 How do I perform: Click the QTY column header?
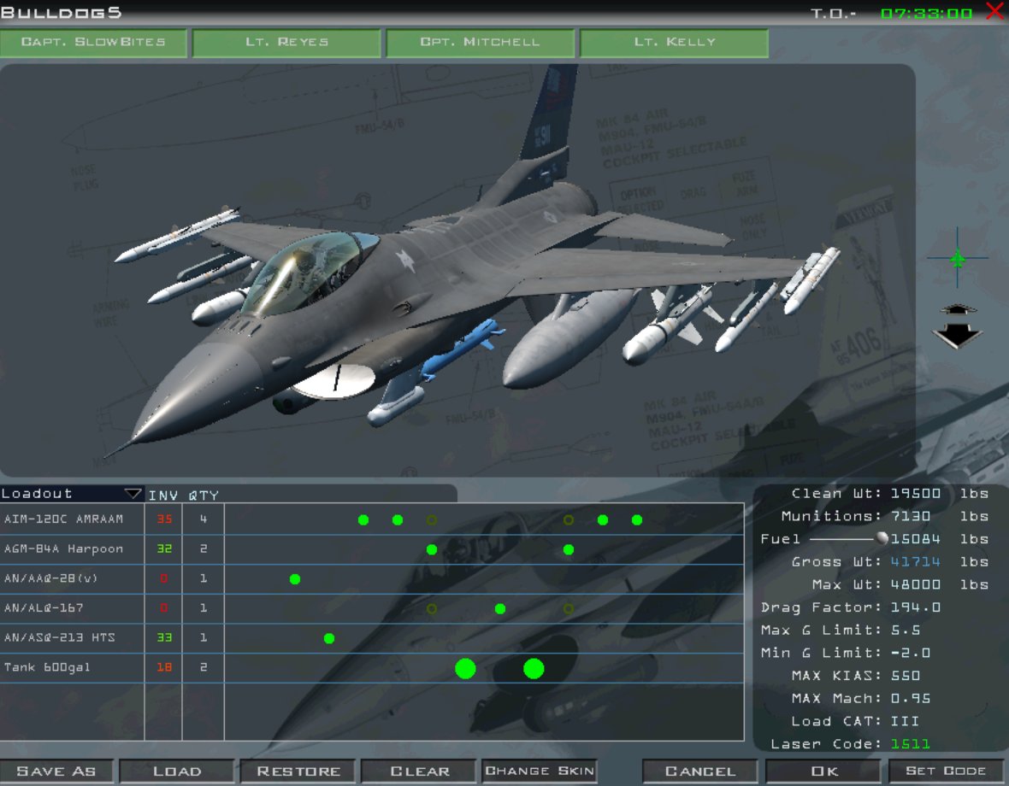point(204,496)
